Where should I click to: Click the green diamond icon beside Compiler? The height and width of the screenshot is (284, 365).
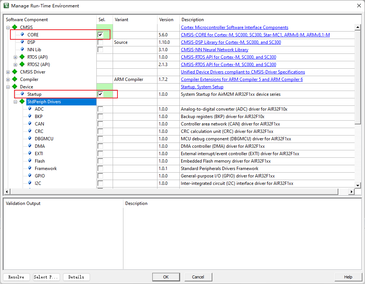(x=15, y=79)
